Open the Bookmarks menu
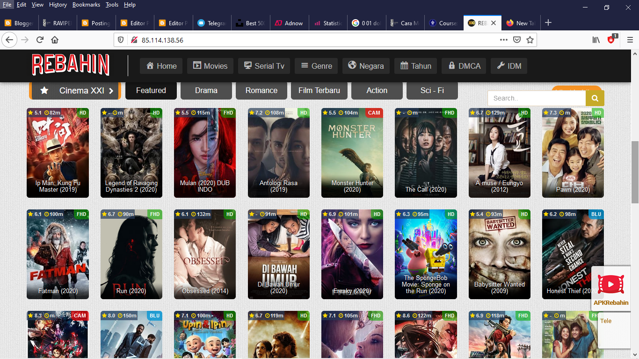Screen dimensions: 639x359 pyautogui.click(x=86, y=5)
